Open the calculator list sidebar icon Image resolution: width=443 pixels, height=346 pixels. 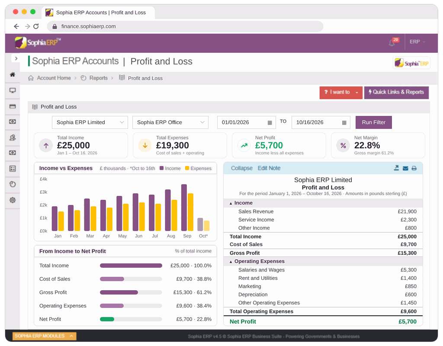coord(13,169)
